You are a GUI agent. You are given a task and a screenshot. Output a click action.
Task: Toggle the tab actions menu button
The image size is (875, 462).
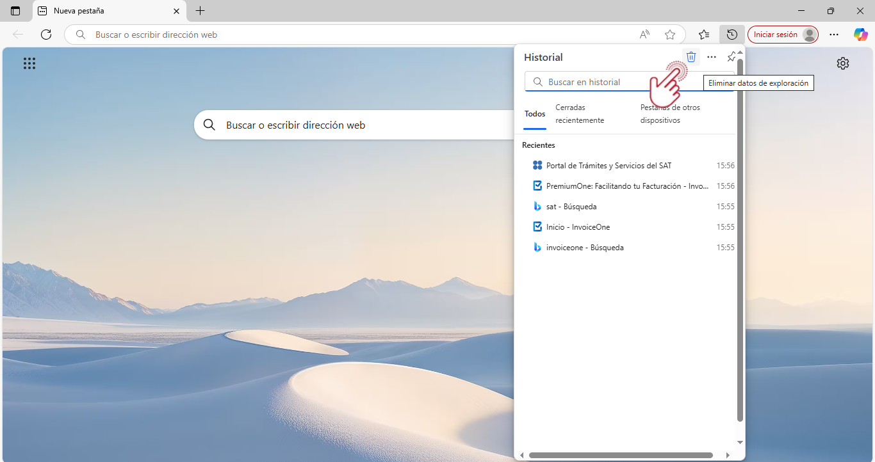pyautogui.click(x=15, y=11)
